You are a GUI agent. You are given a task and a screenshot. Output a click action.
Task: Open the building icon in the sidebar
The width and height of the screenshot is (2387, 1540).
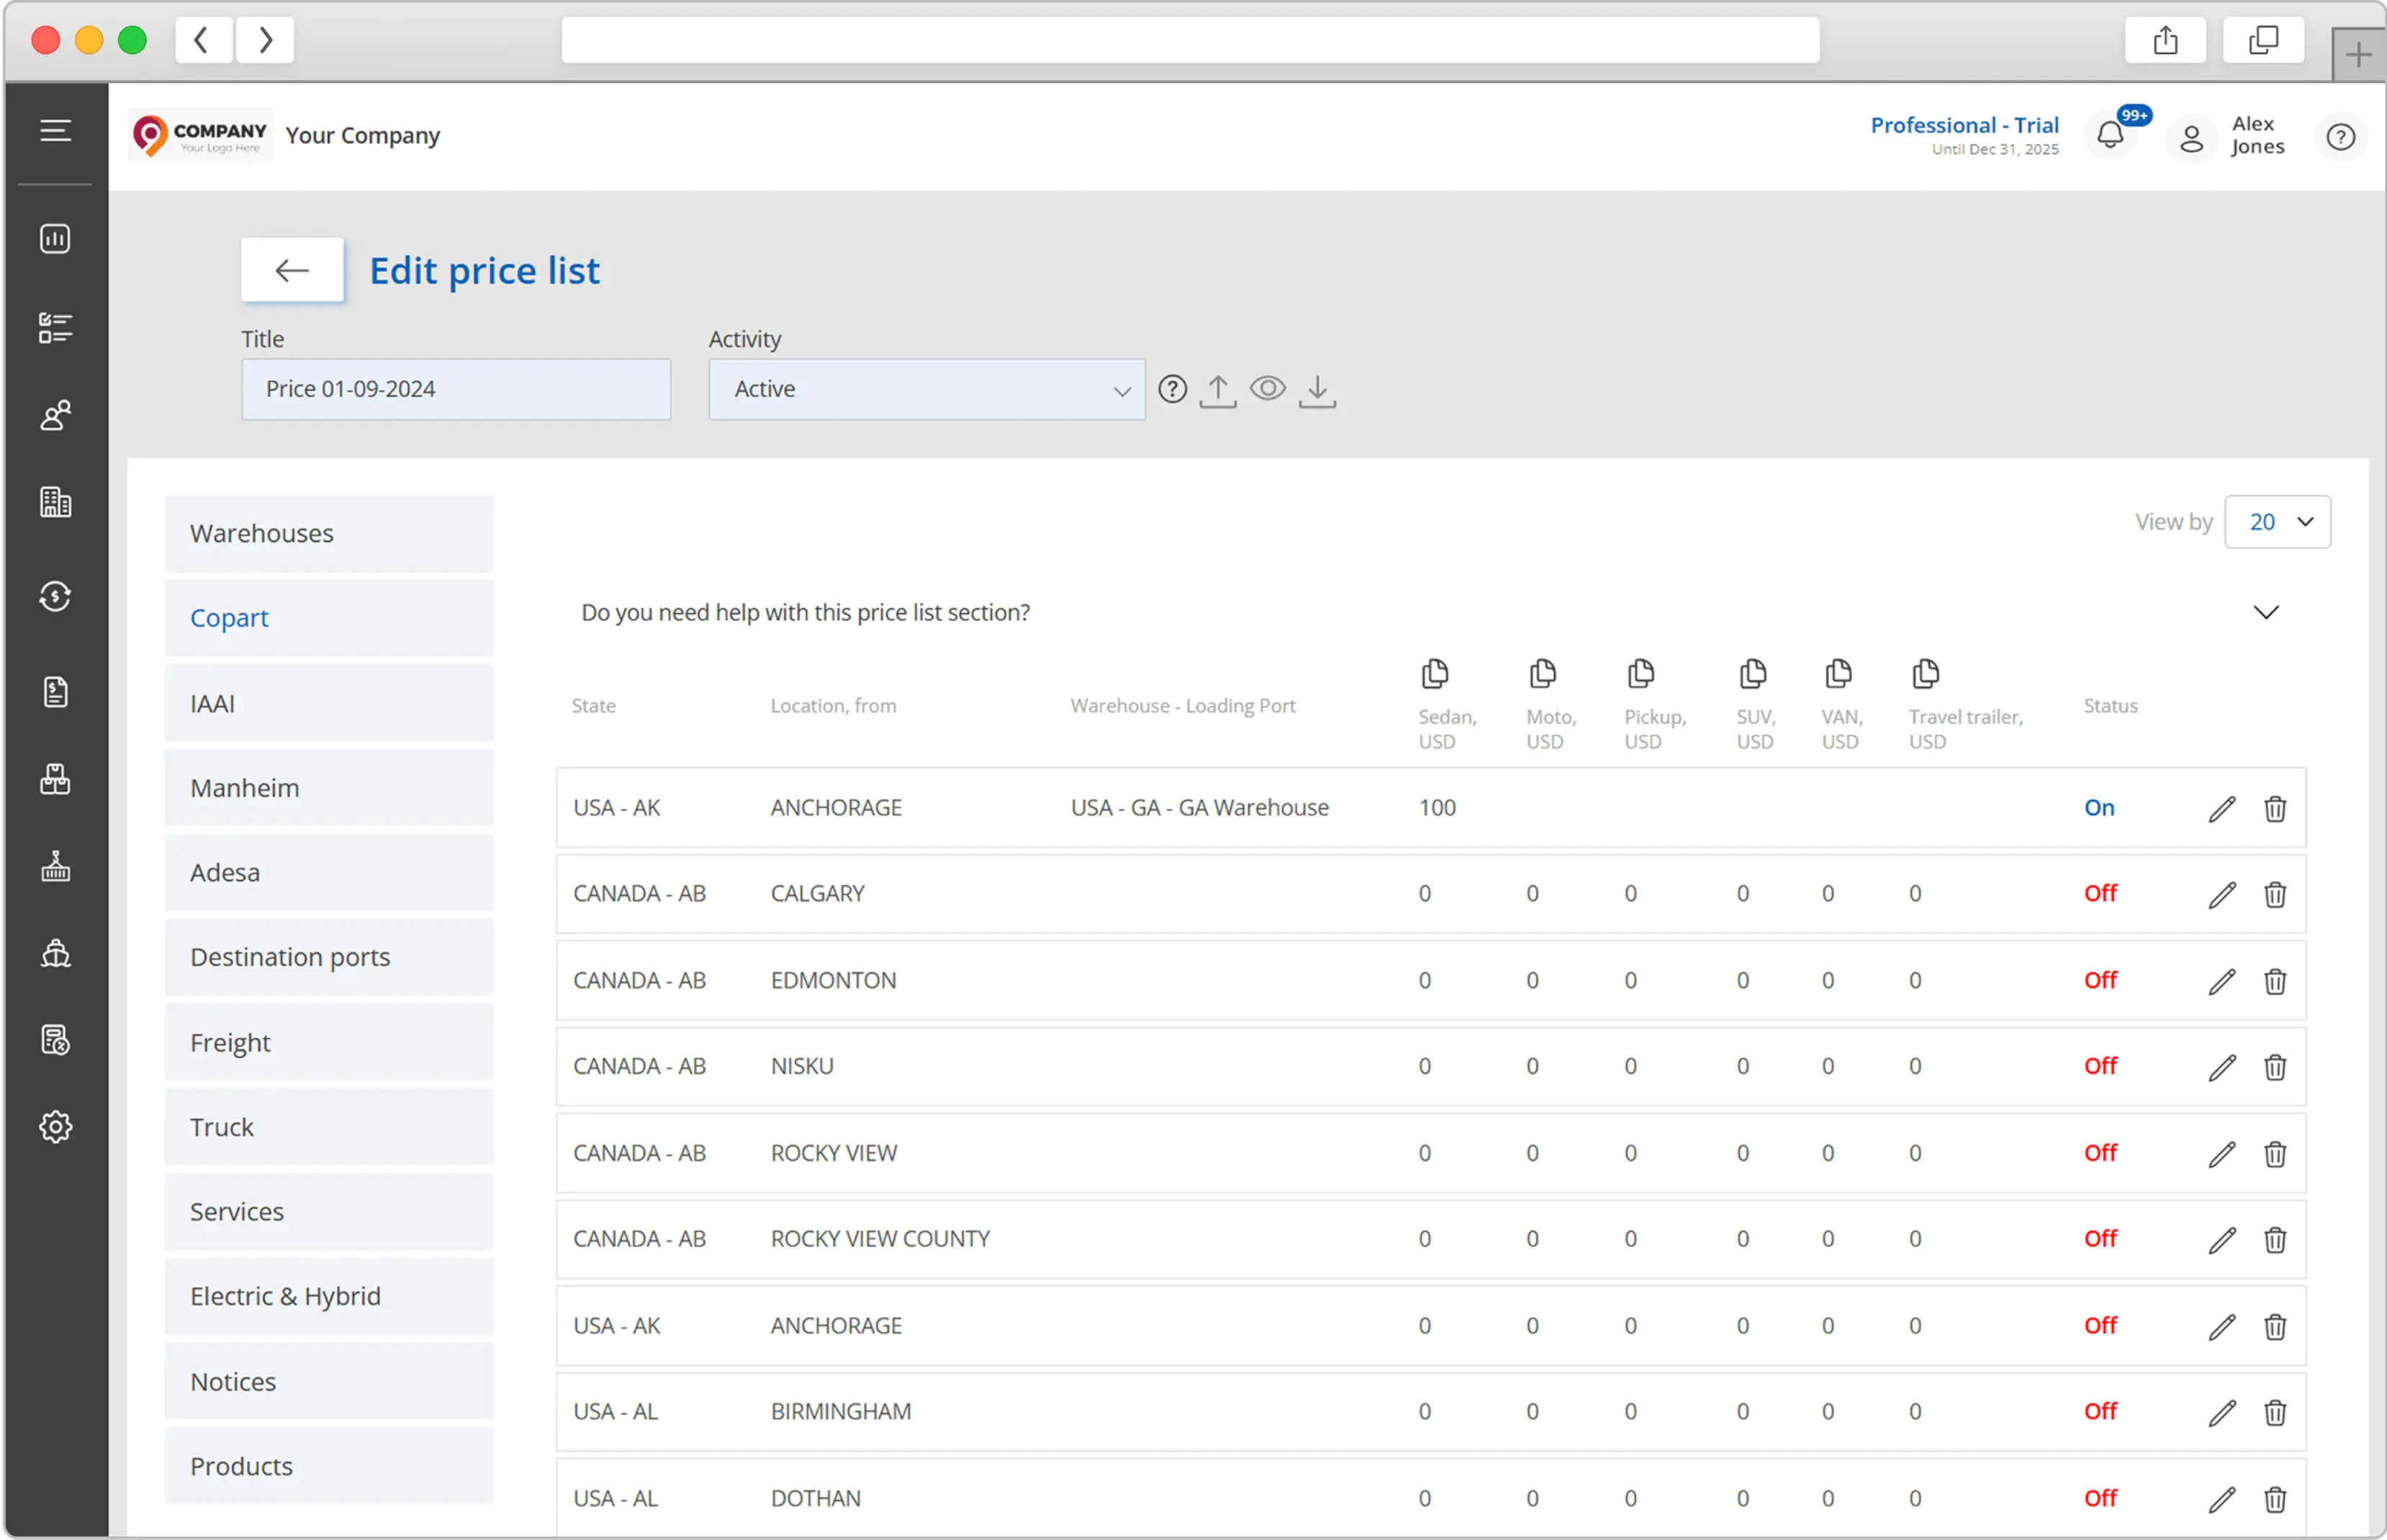pos(55,502)
